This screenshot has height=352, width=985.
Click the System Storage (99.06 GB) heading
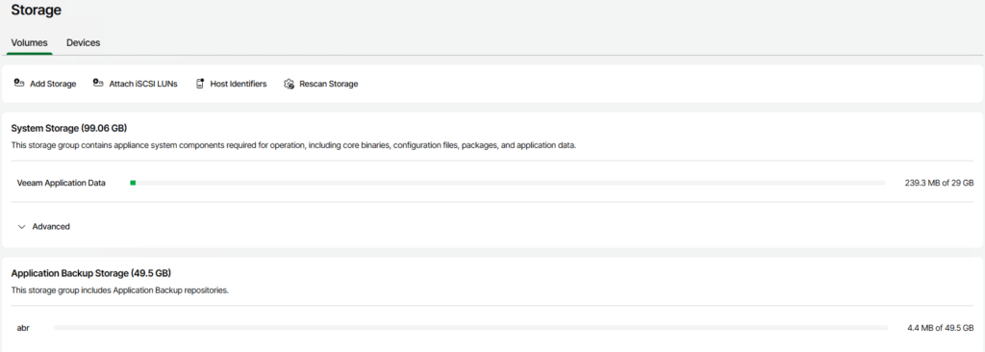[x=69, y=128]
